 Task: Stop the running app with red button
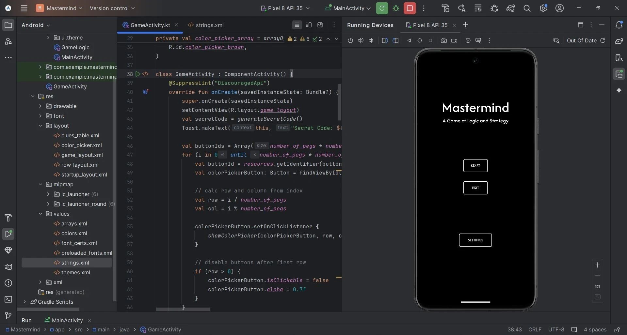(410, 8)
